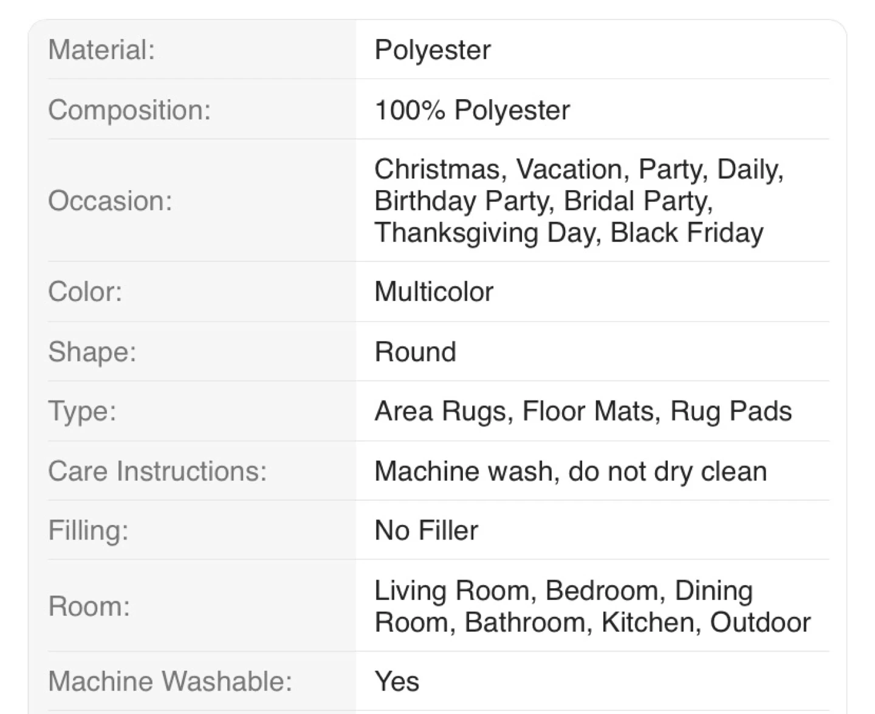This screenshot has height=714, width=875.
Task: Click the Material label
Action: point(101,50)
